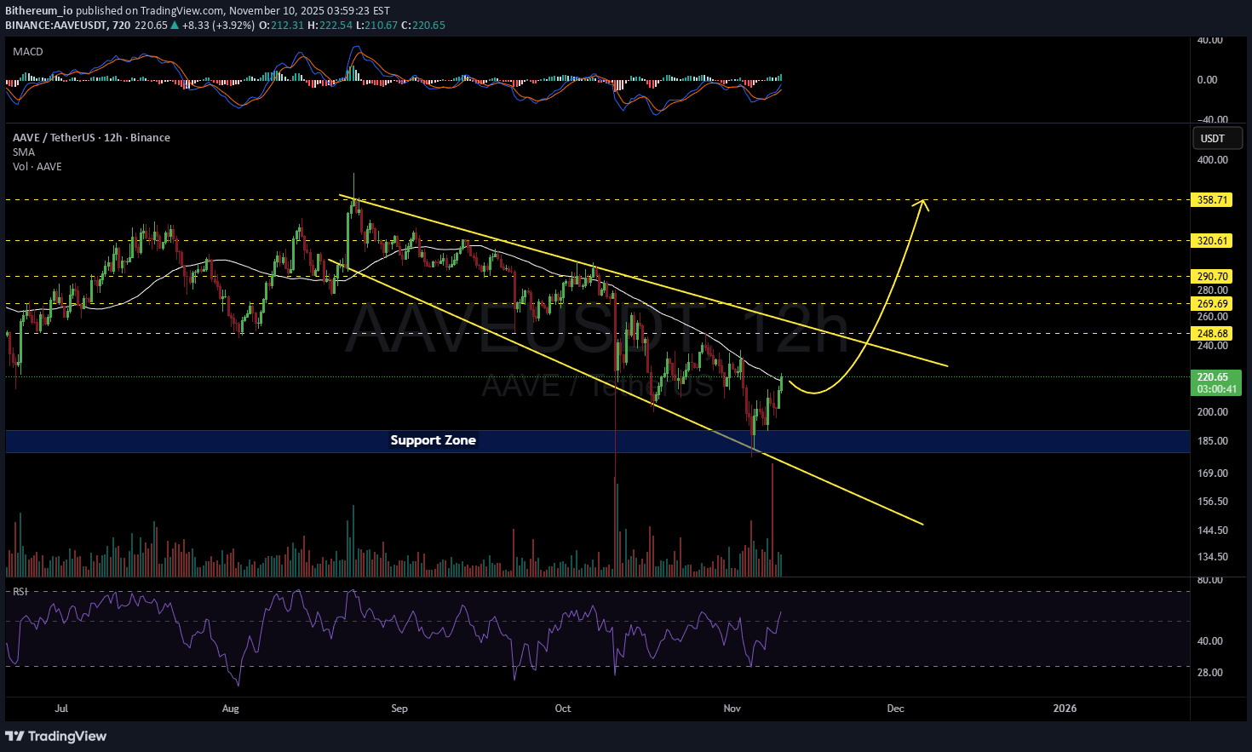Screen dimensions: 1252x752
Task: Click the yellow projection arrow head
Action: click(922, 203)
